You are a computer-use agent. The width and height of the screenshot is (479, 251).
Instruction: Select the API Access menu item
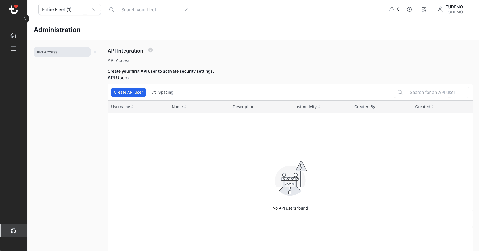pyautogui.click(x=62, y=52)
